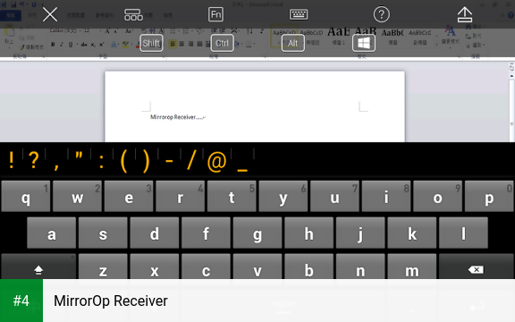This screenshot has width=515, height=322.
Task: Tap the g key
Action: [x=257, y=233]
